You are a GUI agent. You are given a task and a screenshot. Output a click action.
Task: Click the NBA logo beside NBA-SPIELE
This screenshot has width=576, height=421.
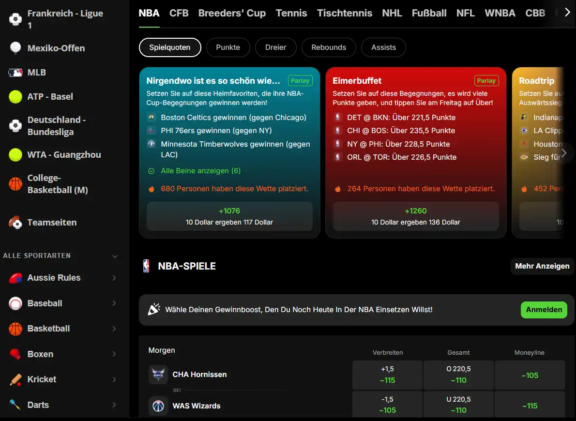tap(146, 266)
